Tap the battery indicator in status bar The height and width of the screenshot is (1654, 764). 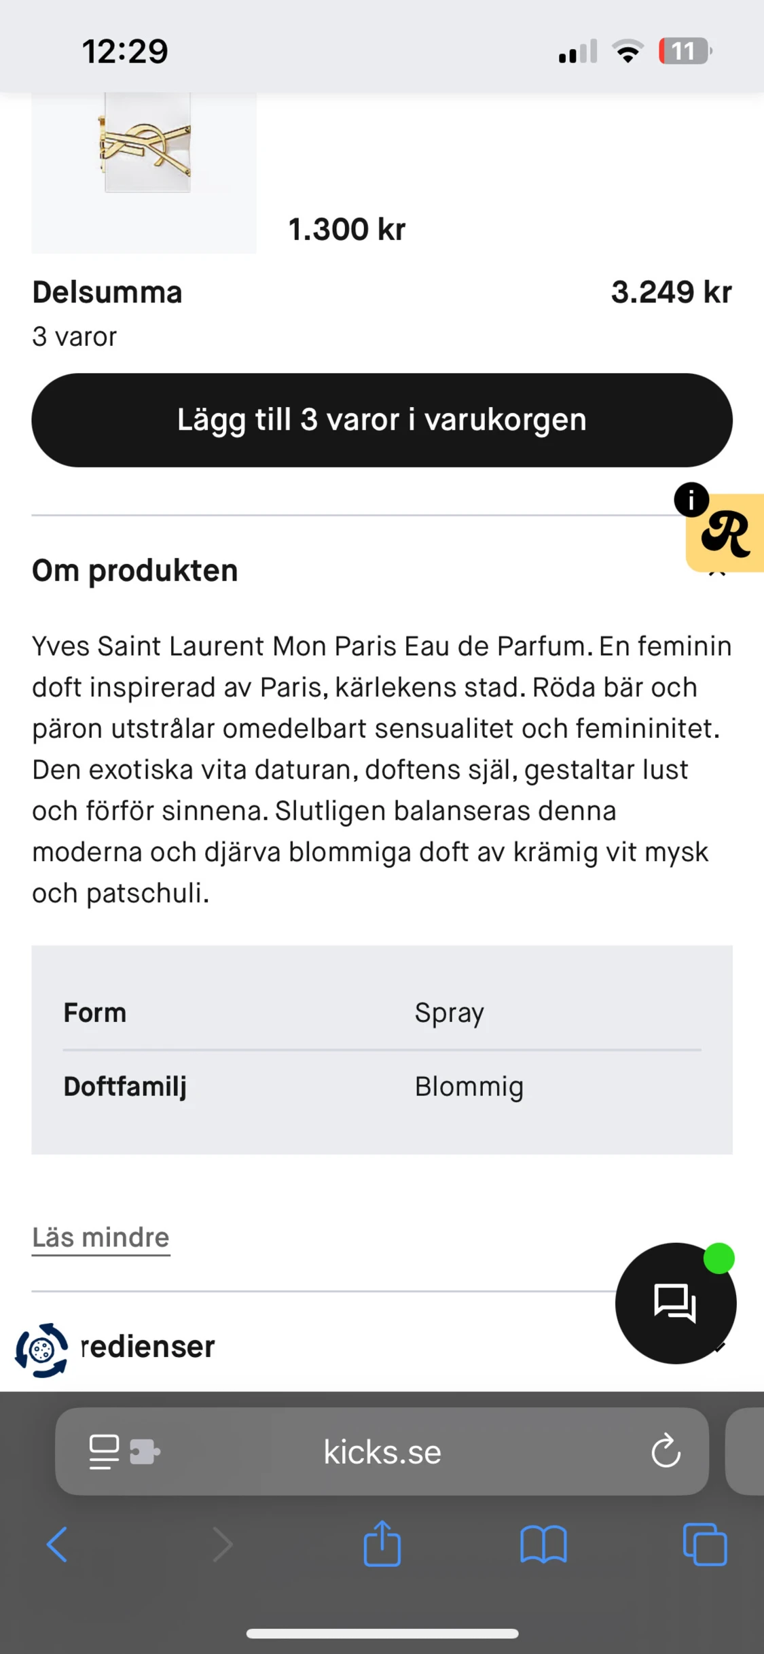pyautogui.click(x=685, y=51)
